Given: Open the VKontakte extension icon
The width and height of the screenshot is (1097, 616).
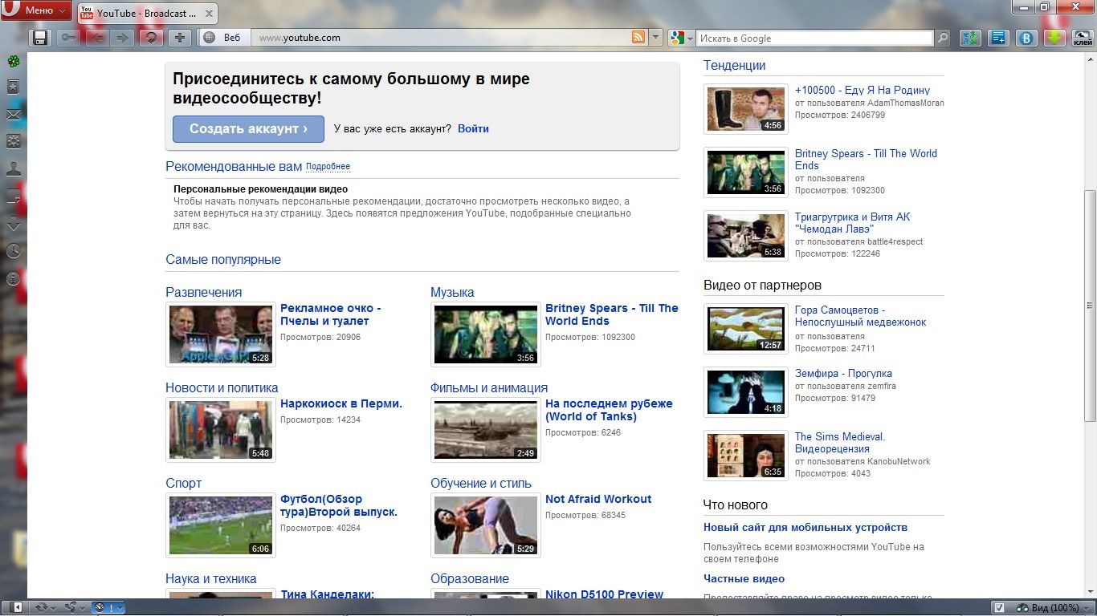Looking at the screenshot, I should (1026, 38).
